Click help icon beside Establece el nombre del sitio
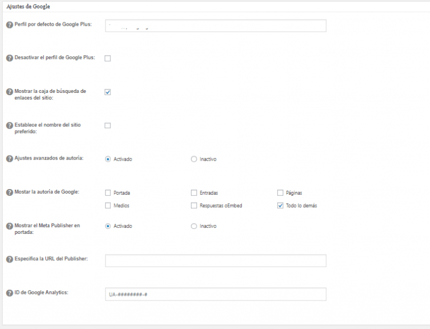Image resolution: width=430 pixels, height=329 pixels. [10, 125]
